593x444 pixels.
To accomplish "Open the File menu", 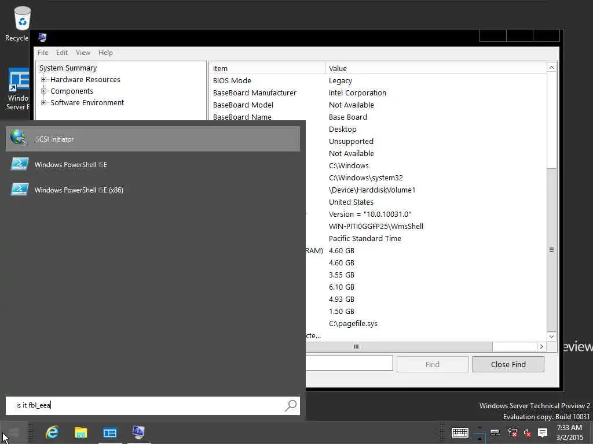I will (x=43, y=53).
